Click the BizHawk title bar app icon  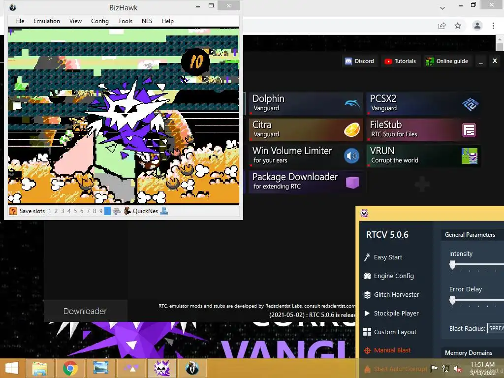click(x=12, y=7)
